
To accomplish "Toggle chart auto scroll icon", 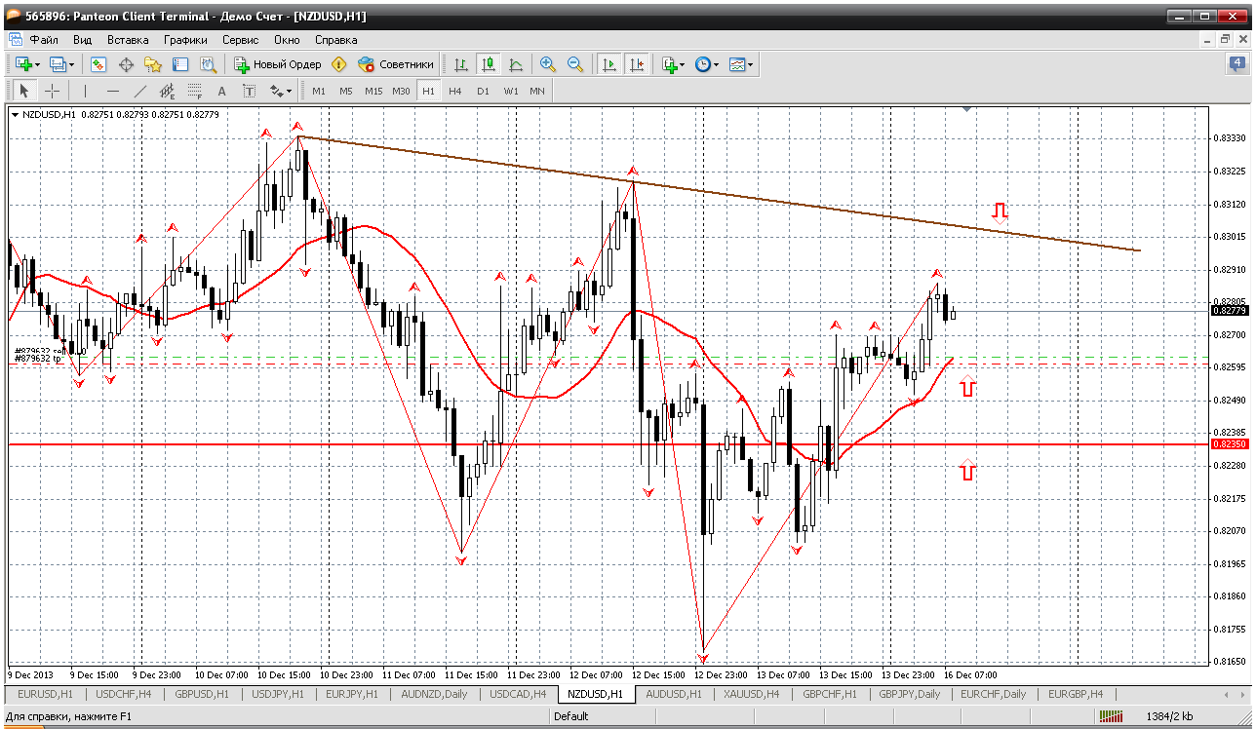I will [x=609, y=64].
